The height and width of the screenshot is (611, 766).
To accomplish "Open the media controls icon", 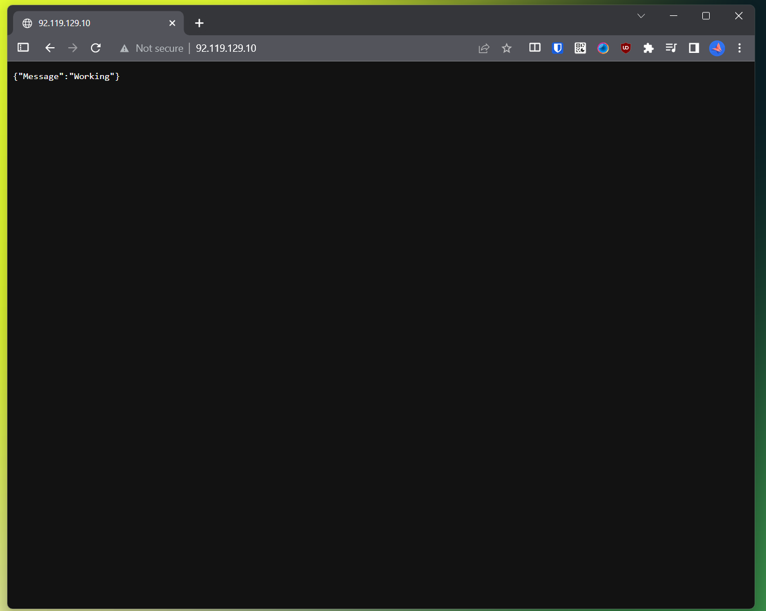I will click(x=671, y=48).
